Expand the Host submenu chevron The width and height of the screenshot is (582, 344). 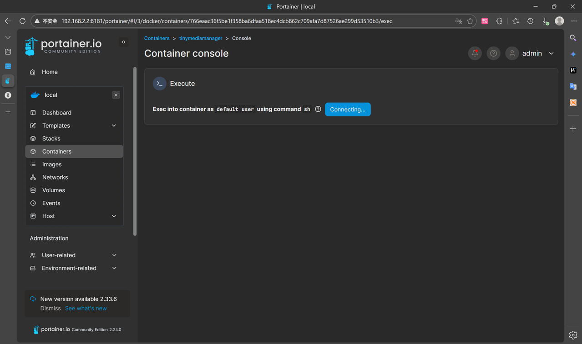[x=114, y=216]
